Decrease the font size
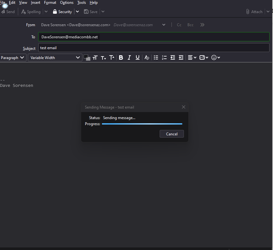Viewport: 273px width, 250px height. tap(103, 57)
